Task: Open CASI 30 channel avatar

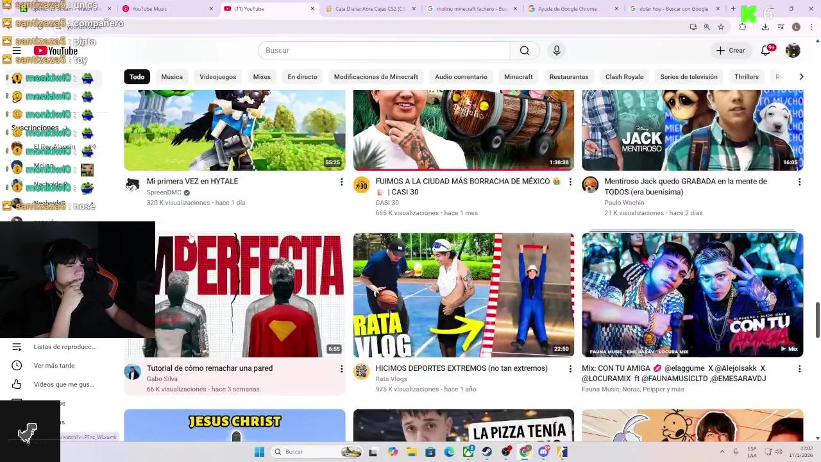Action: (362, 185)
